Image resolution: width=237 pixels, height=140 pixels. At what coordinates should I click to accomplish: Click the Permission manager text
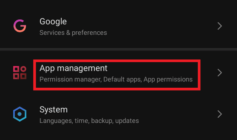[x=70, y=79]
